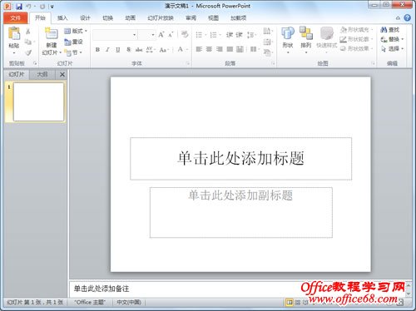Viewport: 416px width, 311px height.
Task: Click the Distributed alignment icon
Action: tap(240, 49)
